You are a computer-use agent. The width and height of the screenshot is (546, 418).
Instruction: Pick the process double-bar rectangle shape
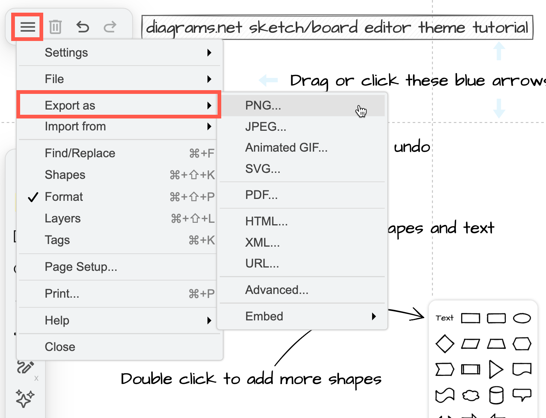pyautogui.click(x=471, y=369)
